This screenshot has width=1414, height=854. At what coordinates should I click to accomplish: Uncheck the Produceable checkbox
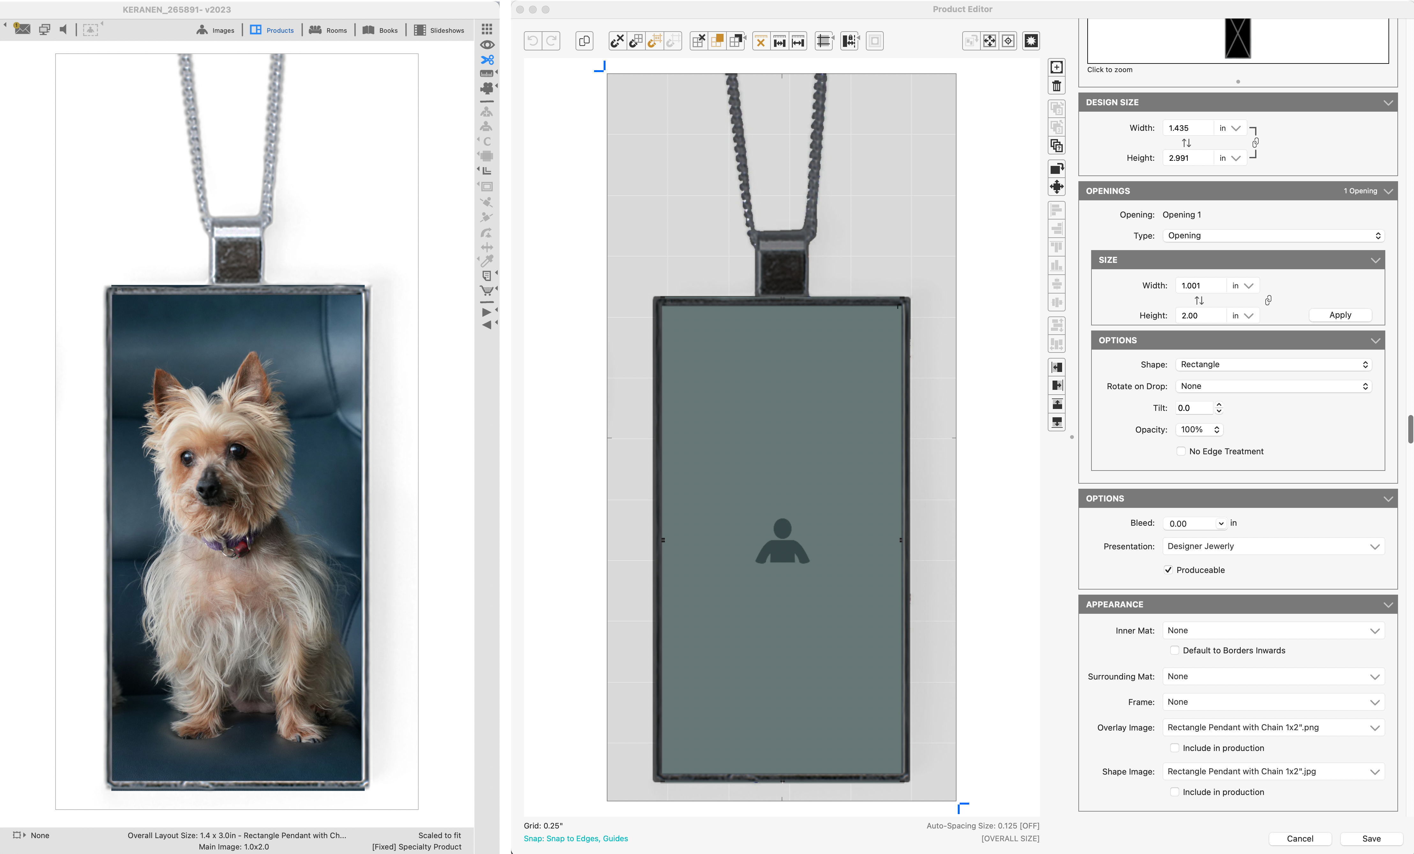(x=1168, y=570)
